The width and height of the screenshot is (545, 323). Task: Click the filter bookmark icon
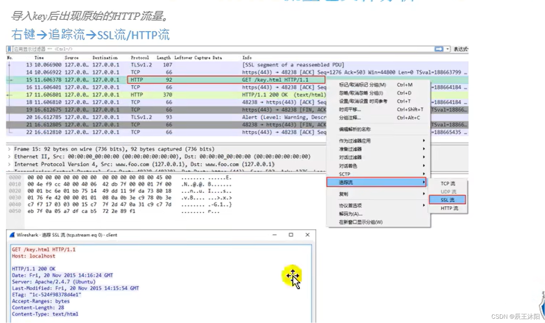click(x=10, y=49)
